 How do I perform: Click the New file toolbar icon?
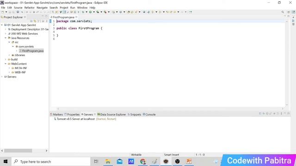3,12
